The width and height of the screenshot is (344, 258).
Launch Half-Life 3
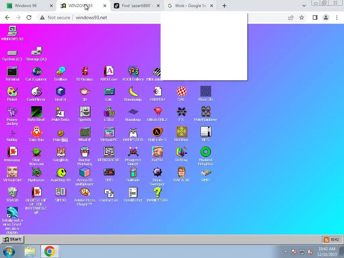(157, 134)
